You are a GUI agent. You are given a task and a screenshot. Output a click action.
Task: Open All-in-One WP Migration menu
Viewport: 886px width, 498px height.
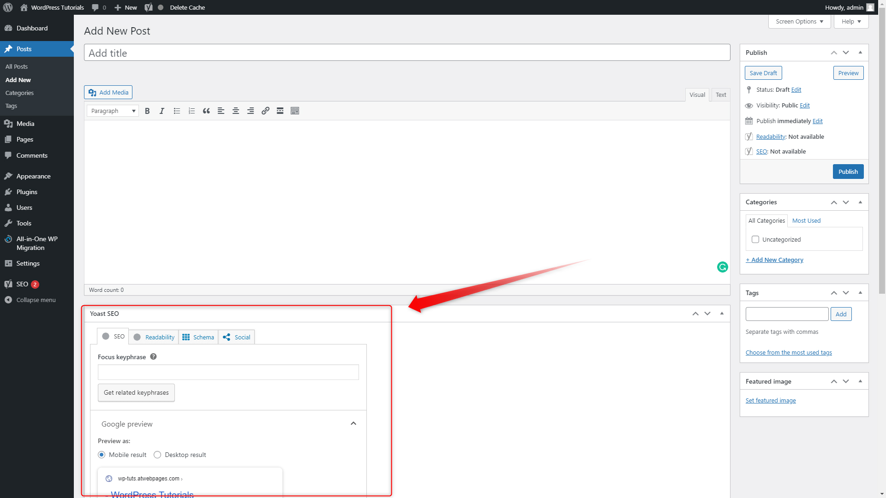point(37,243)
